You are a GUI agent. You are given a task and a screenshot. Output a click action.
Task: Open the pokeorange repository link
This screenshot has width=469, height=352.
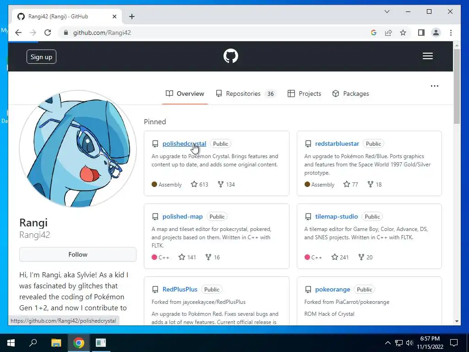coord(333,290)
